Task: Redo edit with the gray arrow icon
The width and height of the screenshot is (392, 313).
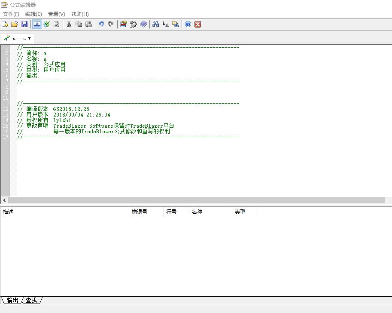Action: (111, 24)
